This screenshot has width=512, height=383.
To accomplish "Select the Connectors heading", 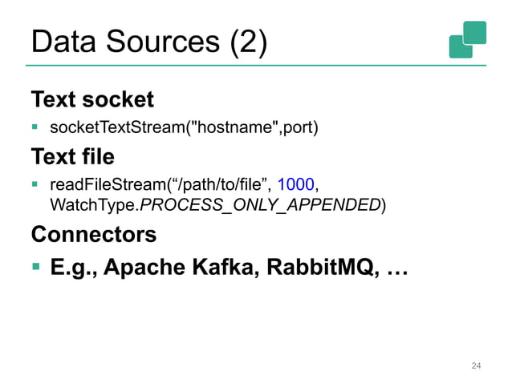I will 93,236.
